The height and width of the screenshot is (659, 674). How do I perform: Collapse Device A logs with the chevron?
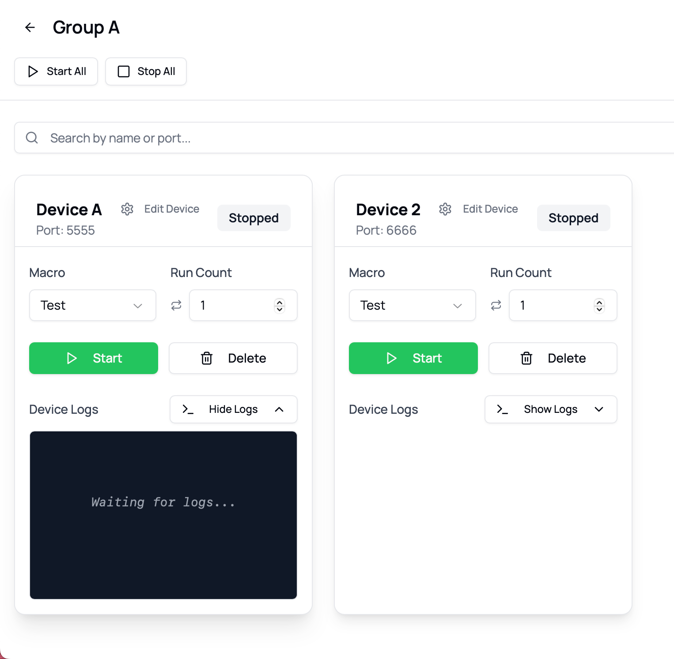point(279,409)
